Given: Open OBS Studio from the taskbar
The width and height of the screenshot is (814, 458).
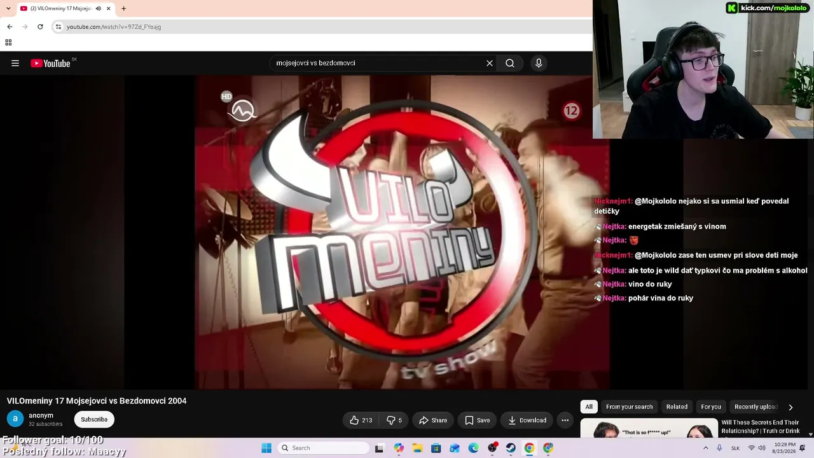Looking at the screenshot, I should (492, 448).
